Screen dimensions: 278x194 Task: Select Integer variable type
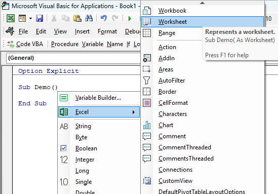(x=99, y=160)
